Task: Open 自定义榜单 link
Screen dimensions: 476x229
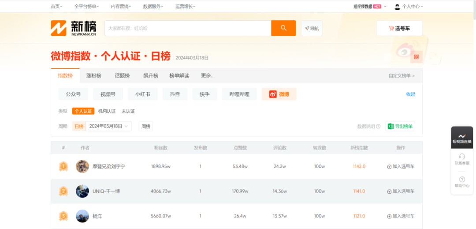Action: [x=402, y=75]
